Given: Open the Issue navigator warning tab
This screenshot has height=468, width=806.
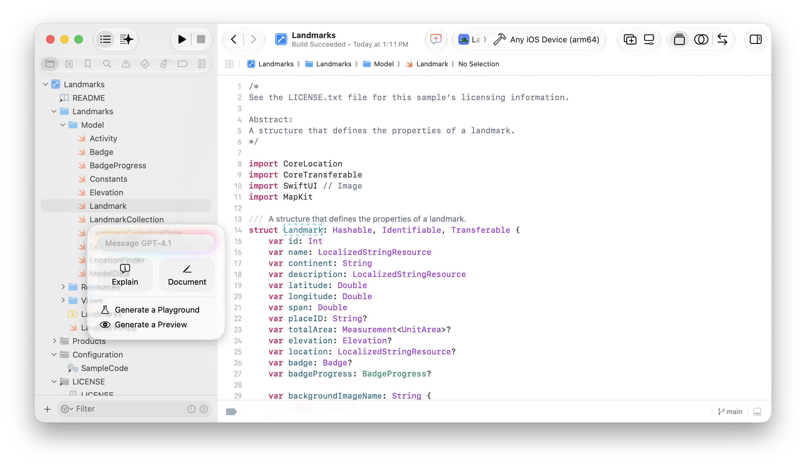Looking at the screenshot, I should [126, 64].
